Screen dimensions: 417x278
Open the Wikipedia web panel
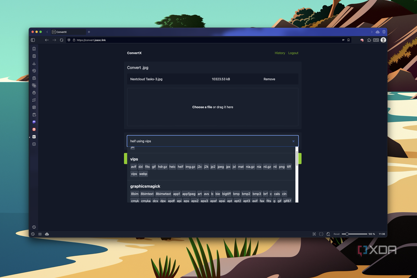pos(34,137)
